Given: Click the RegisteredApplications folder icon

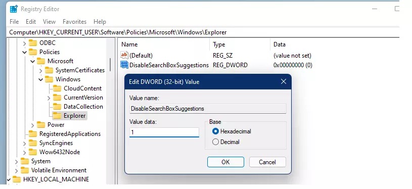Looking at the screenshot, I should click(x=33, y=133).
